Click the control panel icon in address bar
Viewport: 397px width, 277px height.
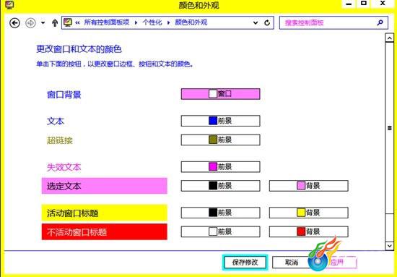tap(68, 22)
